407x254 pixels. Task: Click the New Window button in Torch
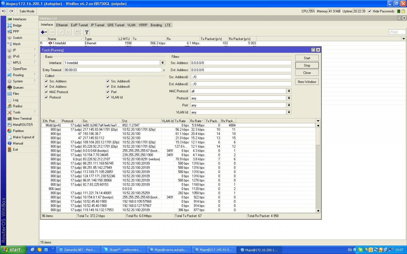[x=307, y=82]
